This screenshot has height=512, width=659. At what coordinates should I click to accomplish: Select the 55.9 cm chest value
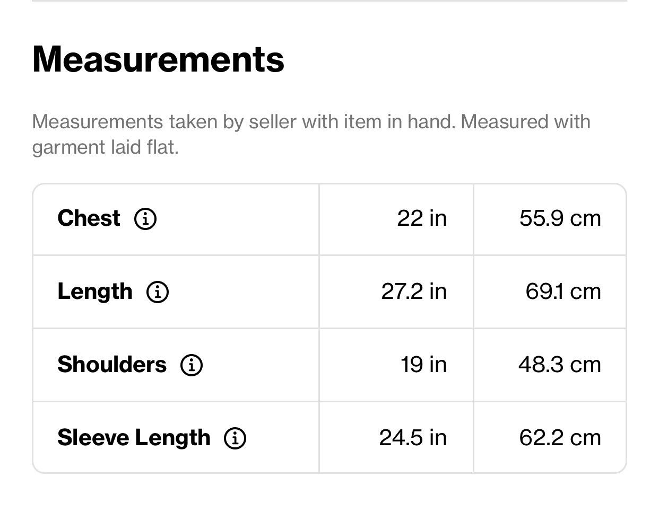click(x=560, y=218)
